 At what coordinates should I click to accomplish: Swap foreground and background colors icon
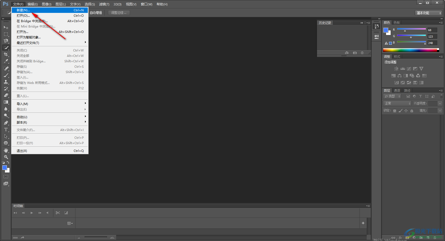[8, 162]
